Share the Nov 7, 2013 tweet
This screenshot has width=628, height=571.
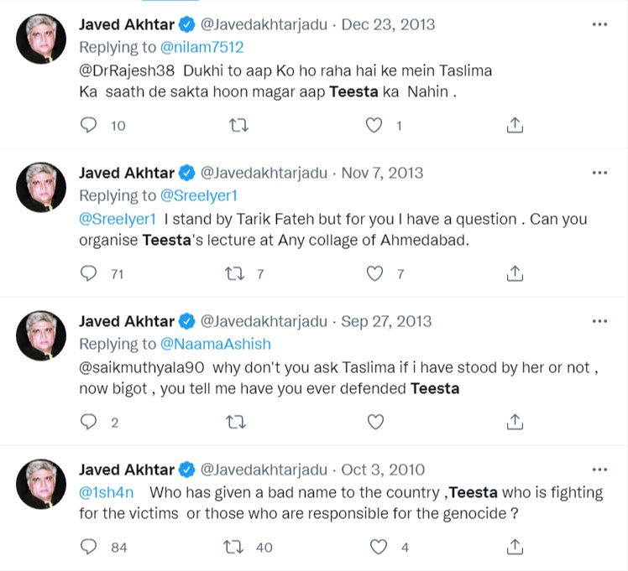pyautogui.click(x=515, y=273)
